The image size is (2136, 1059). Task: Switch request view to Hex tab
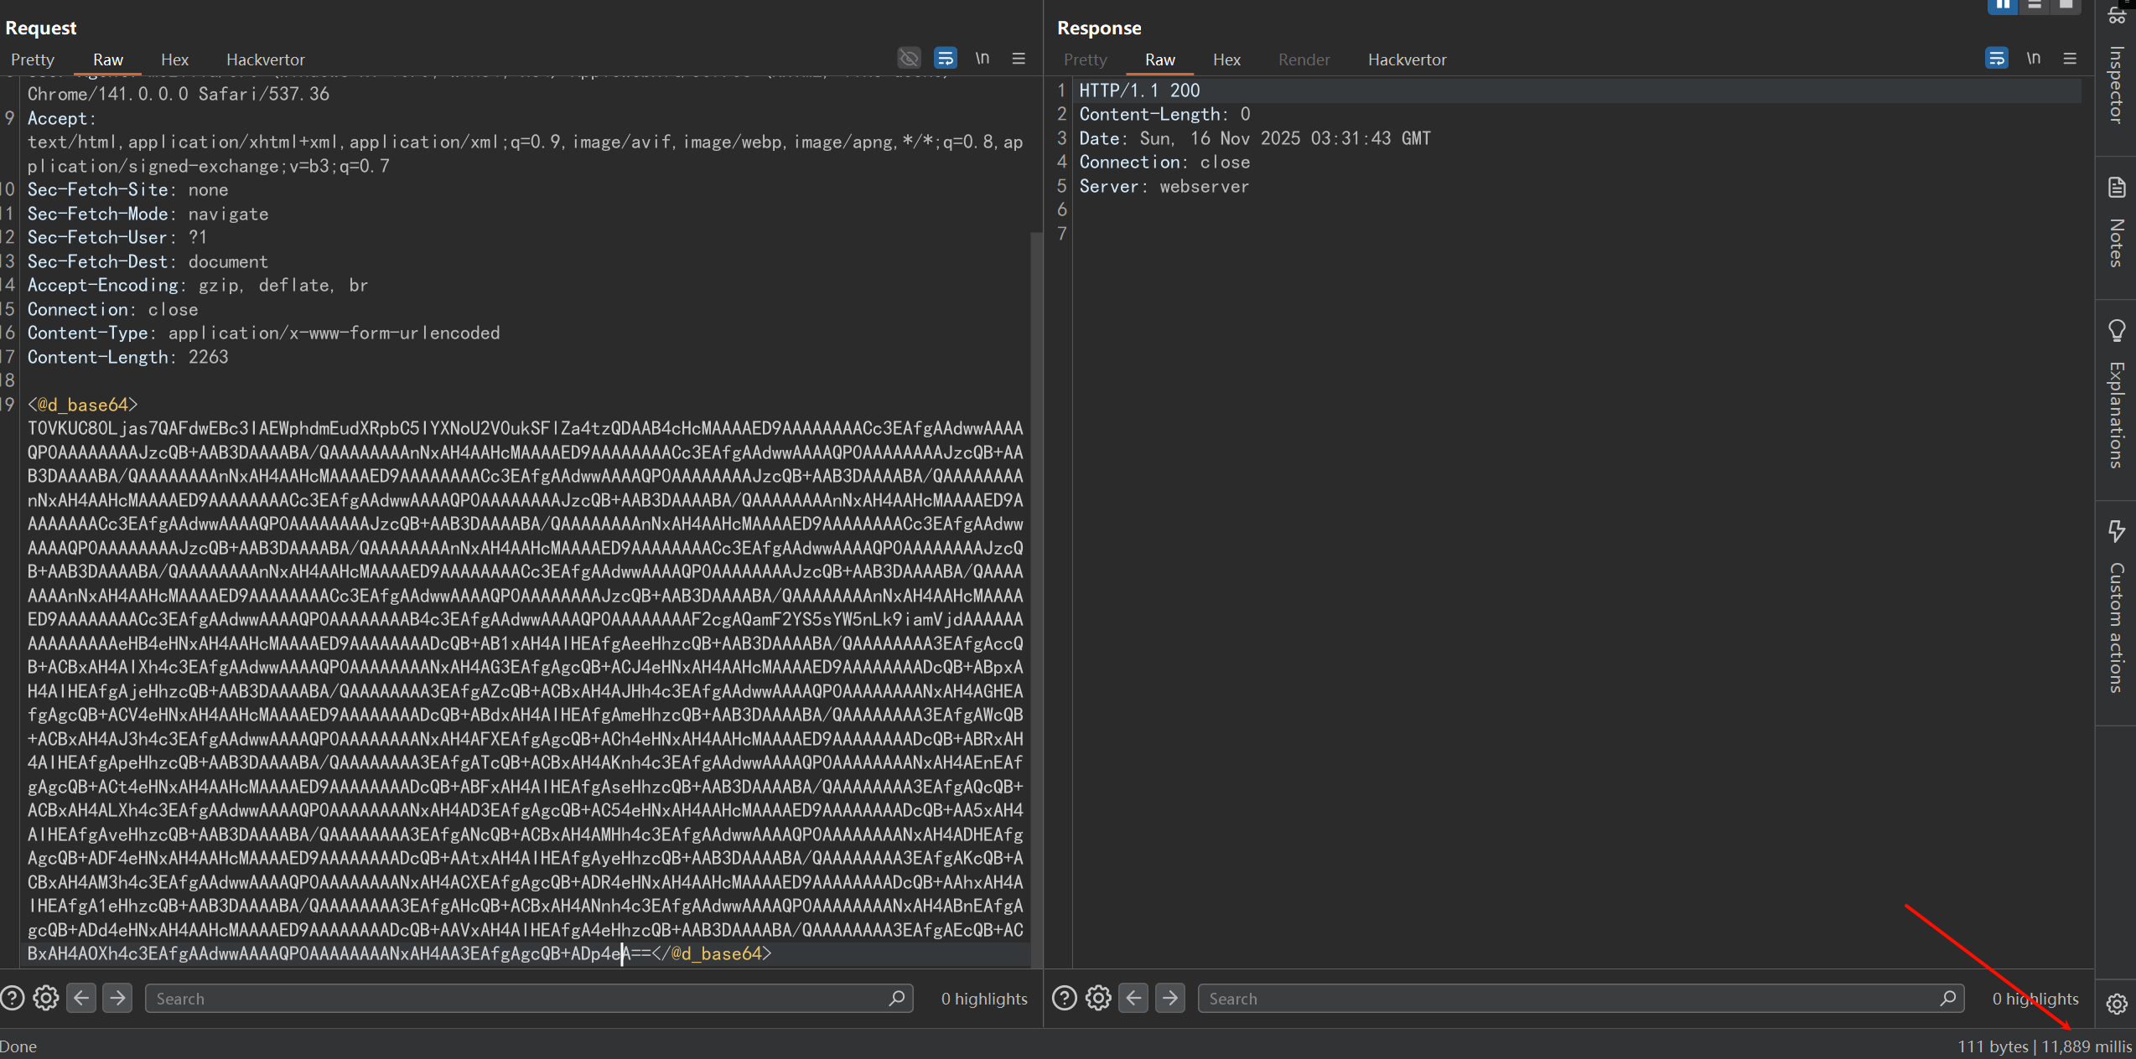click(x=174, y=59)
